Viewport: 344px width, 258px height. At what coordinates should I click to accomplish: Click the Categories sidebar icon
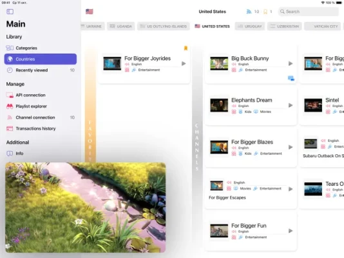coord(10,48)
